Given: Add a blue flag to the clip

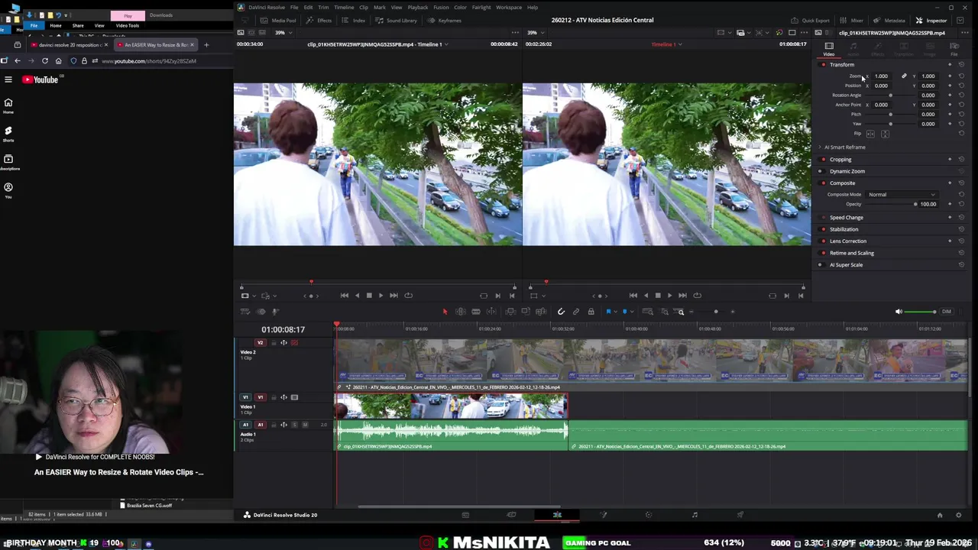Looking at the screenshot, I should click(x=608, y=312).
